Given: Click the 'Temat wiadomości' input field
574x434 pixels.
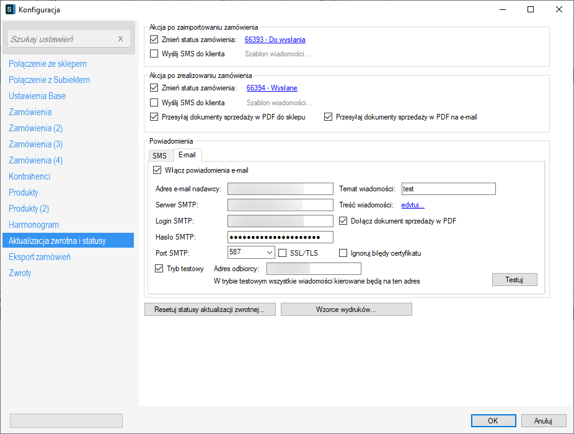Looking at the screenshot, I should (448, 189).
